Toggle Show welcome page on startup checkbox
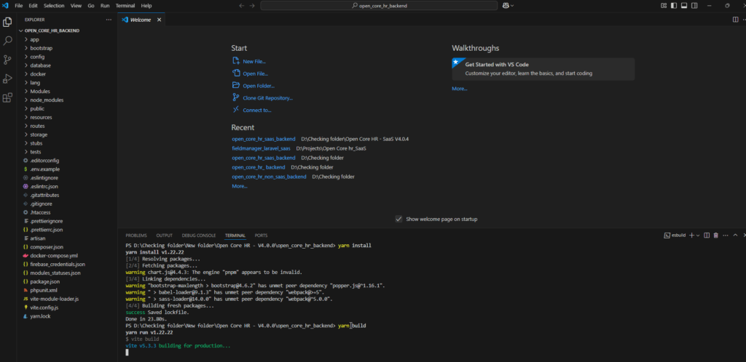This screenshot has width=746, height=362. click(x=398, y=220)
